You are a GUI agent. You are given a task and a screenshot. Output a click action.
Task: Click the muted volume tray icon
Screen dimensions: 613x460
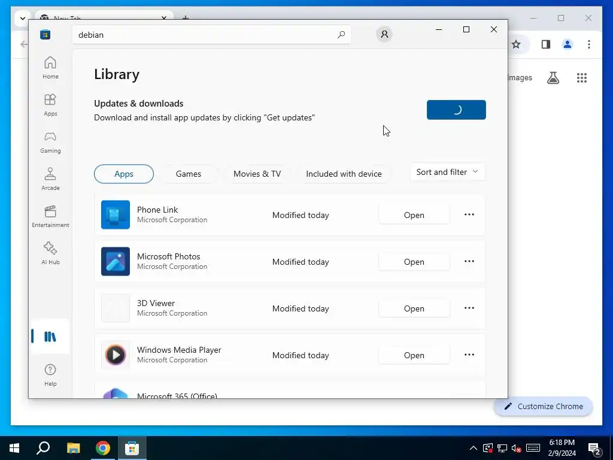coord(516,448)
